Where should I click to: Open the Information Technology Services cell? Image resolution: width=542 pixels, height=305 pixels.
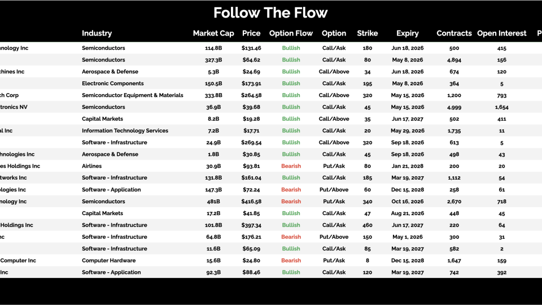[x=125, y=130]
